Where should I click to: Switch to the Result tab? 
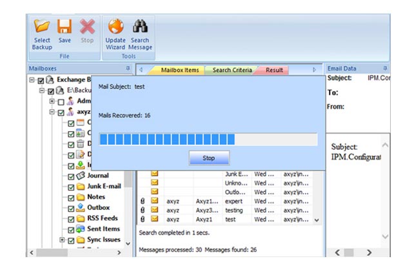pos(274,70)
